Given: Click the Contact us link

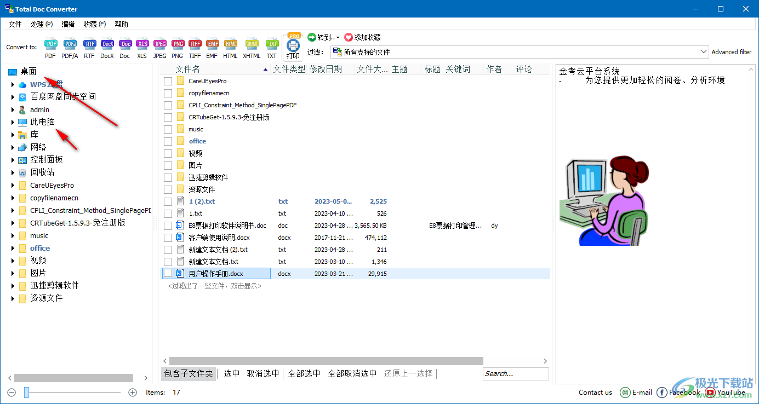Looking at the screenshot, I should coord(595,392).
